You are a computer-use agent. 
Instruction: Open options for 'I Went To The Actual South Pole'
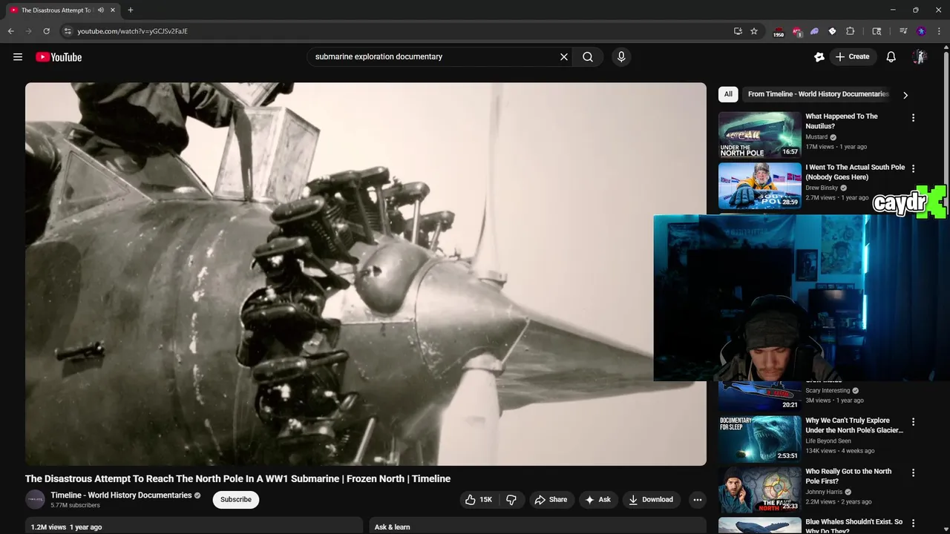click(x=913, y=168)
